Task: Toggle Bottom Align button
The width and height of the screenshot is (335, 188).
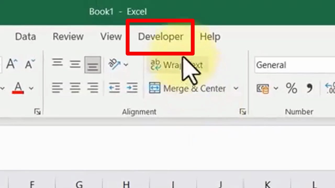Action: pos(93,64)
